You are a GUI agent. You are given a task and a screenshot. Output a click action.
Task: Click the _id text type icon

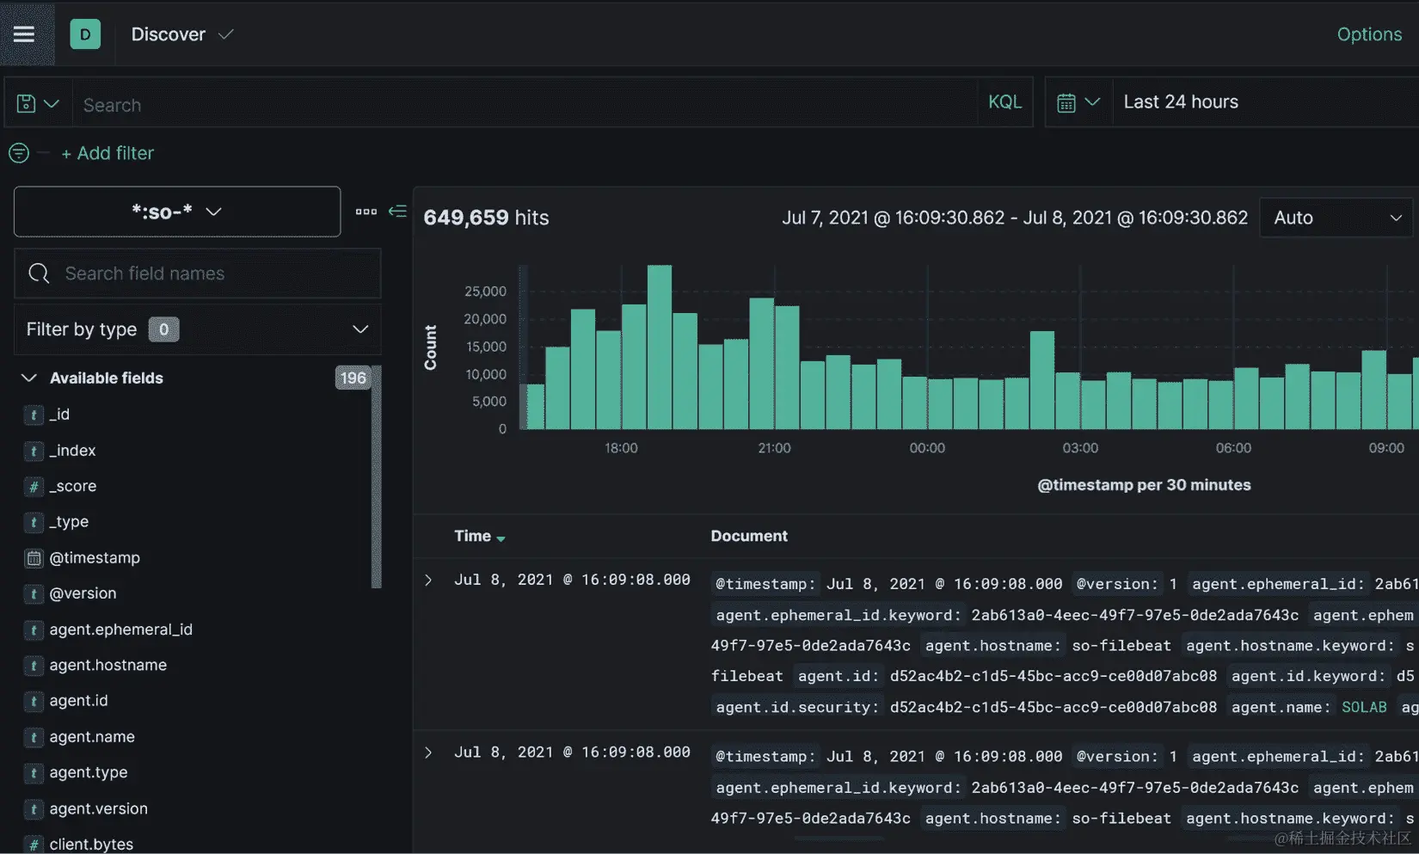click(33, 415)
